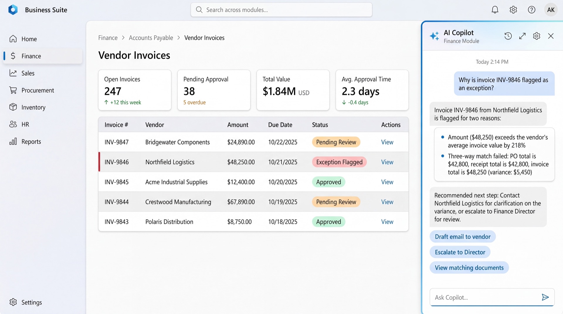Select the $67,890.00 amount cell
This screenshot has height=314, width=563.
pos(241,202)
